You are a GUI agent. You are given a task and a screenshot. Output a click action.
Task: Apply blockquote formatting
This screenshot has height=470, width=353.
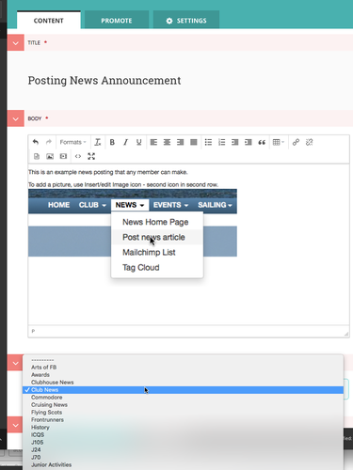point(262,142)
